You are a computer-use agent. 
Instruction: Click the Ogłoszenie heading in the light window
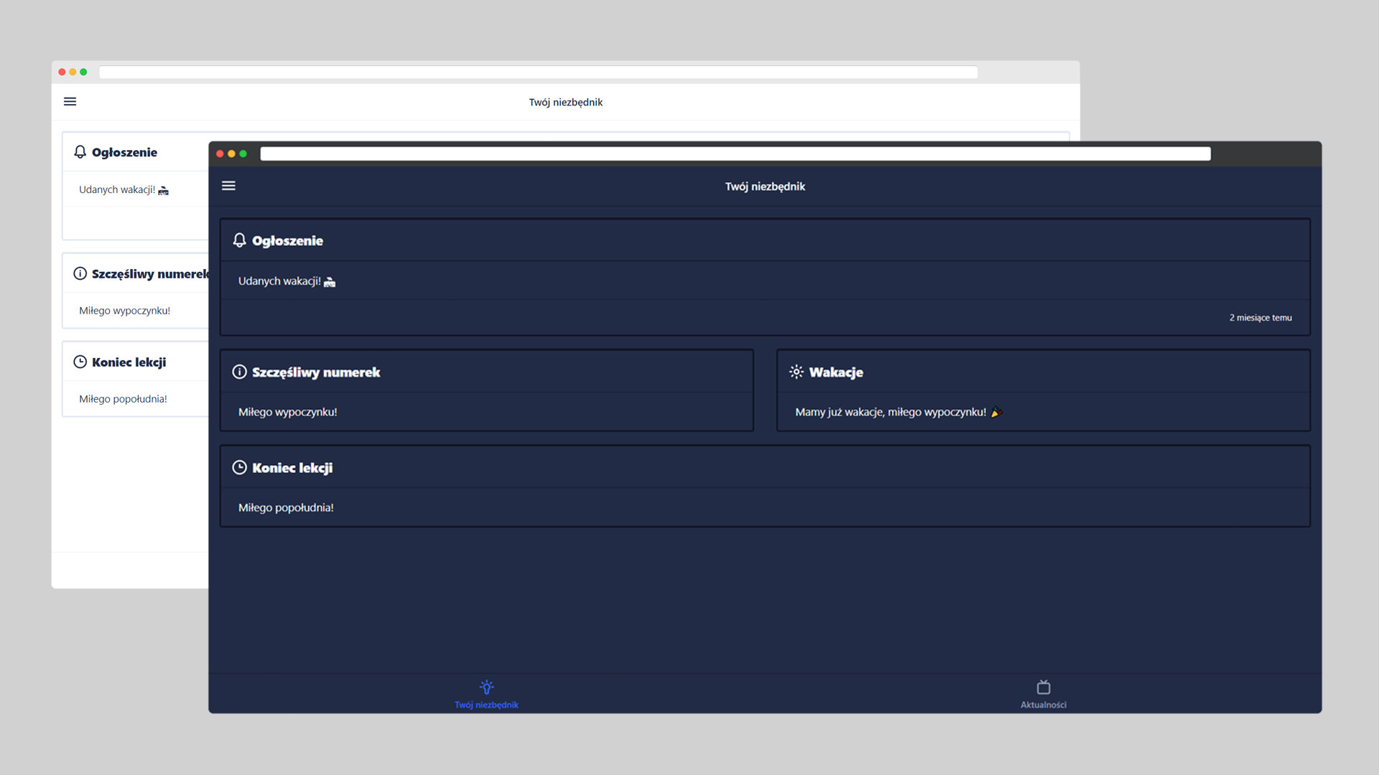[124, 152]
